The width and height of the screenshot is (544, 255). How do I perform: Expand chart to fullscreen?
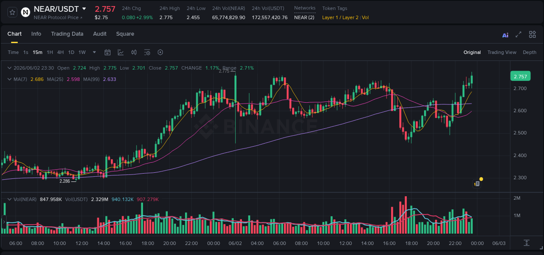pos(518,34)
